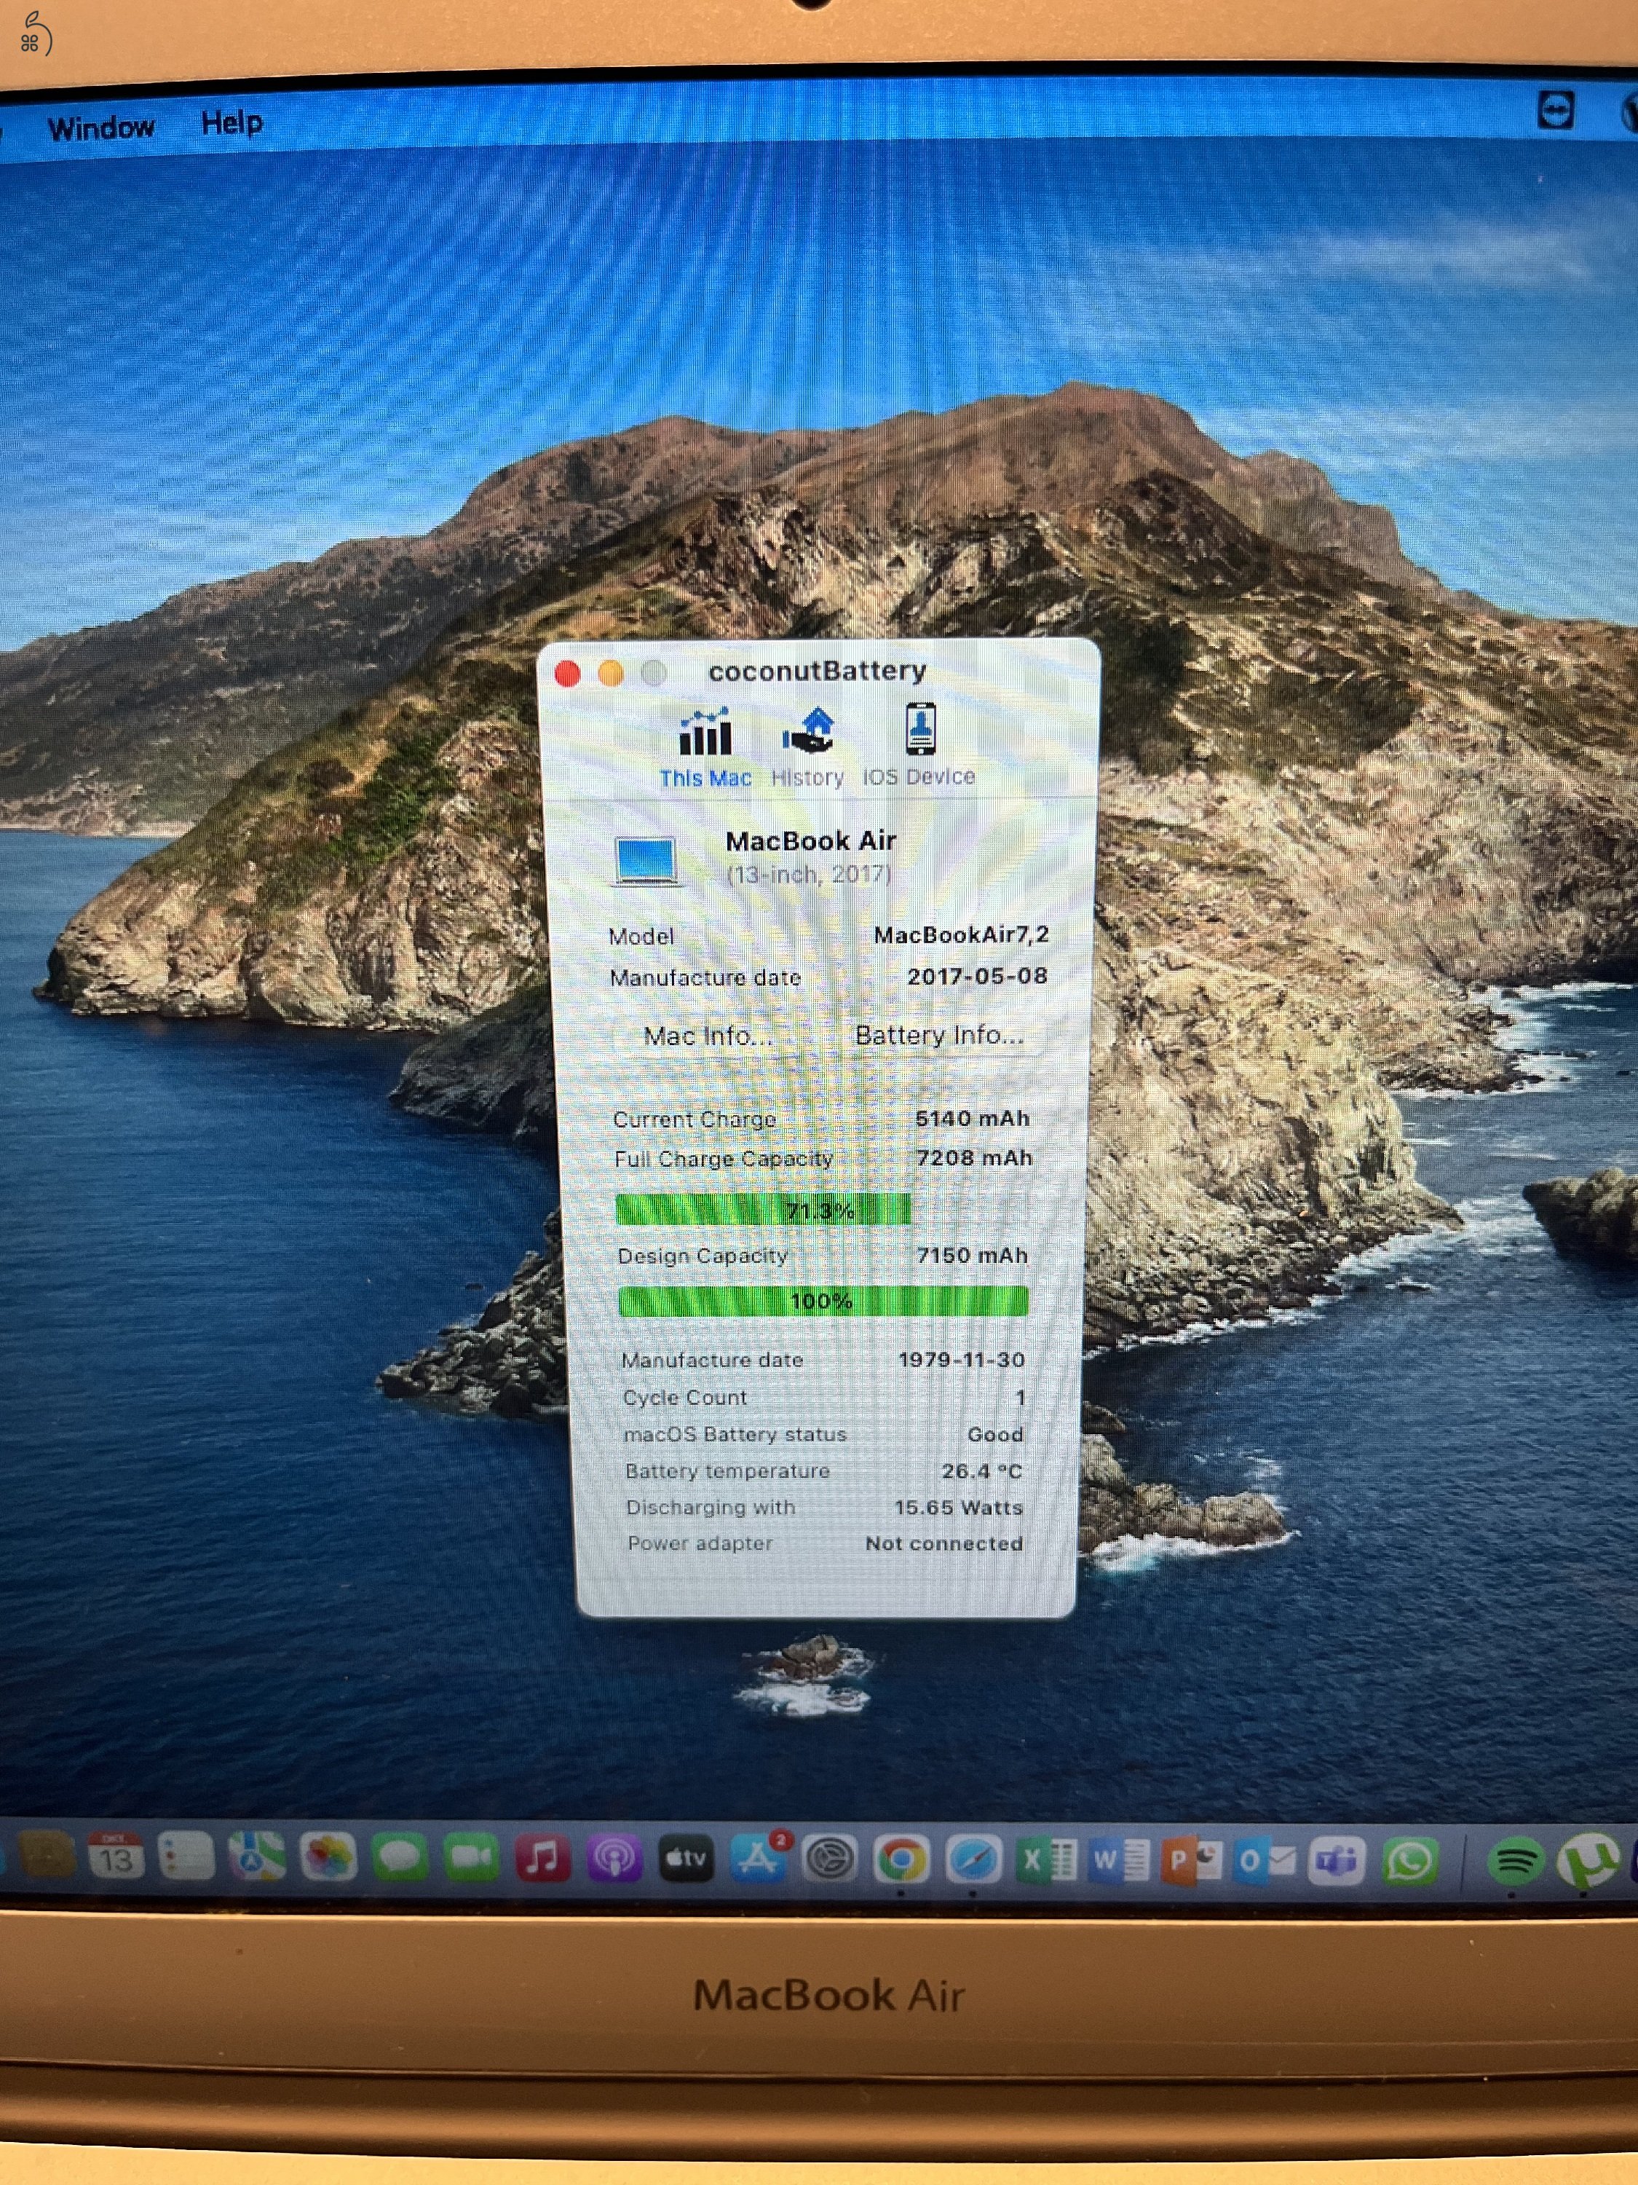Minimize the coconutBattery window
1638x2185 pixels.
click(x=612, y=674)
